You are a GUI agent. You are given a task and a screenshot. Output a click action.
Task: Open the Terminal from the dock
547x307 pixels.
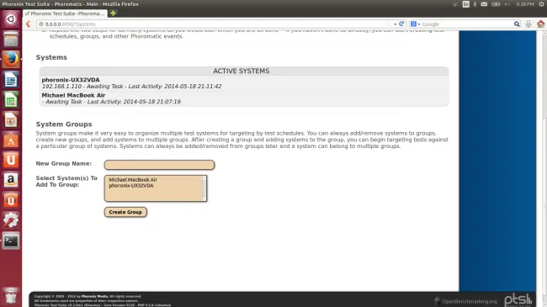tap(10, 241)
